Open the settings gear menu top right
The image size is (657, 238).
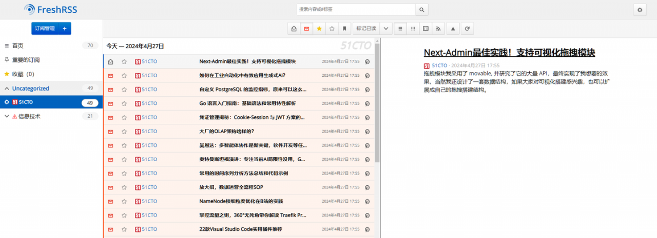(x=639, y=9)
